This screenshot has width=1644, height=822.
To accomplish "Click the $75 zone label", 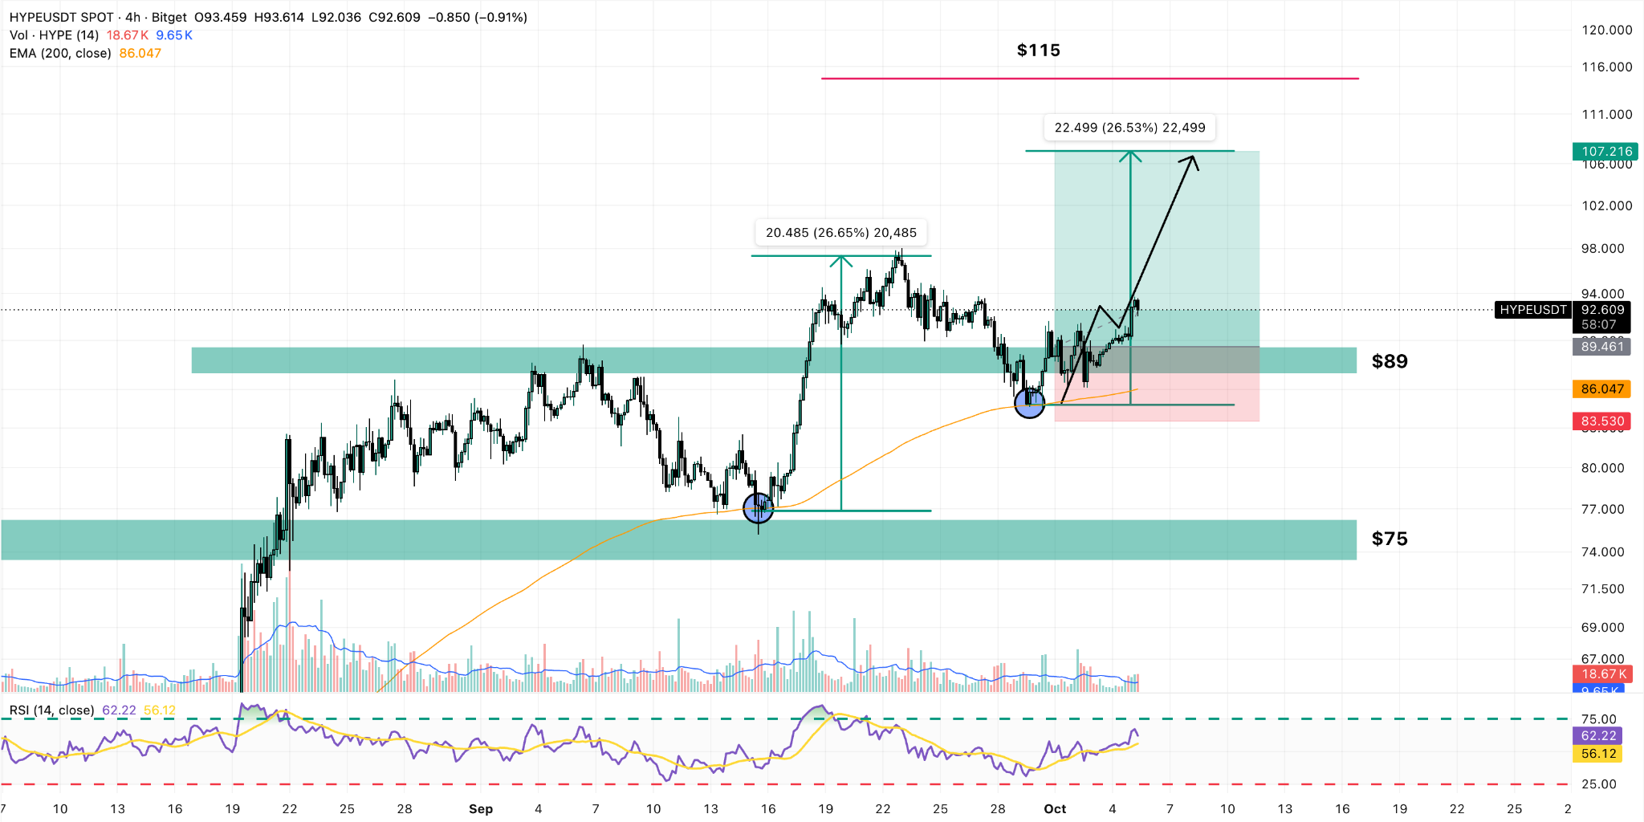I will click(1390, 539).
